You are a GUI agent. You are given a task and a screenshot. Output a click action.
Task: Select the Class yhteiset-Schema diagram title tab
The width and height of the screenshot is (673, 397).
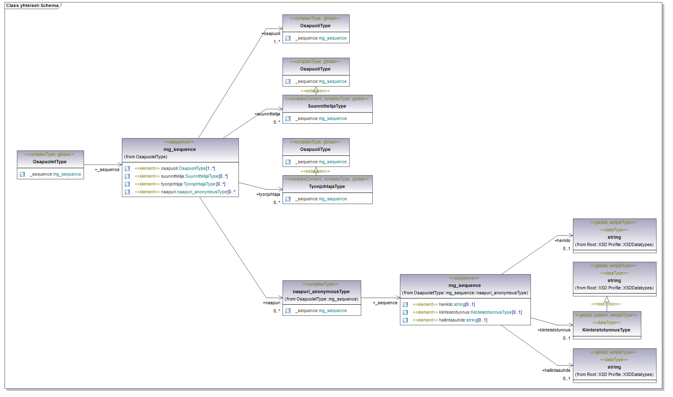coord(32,5)
